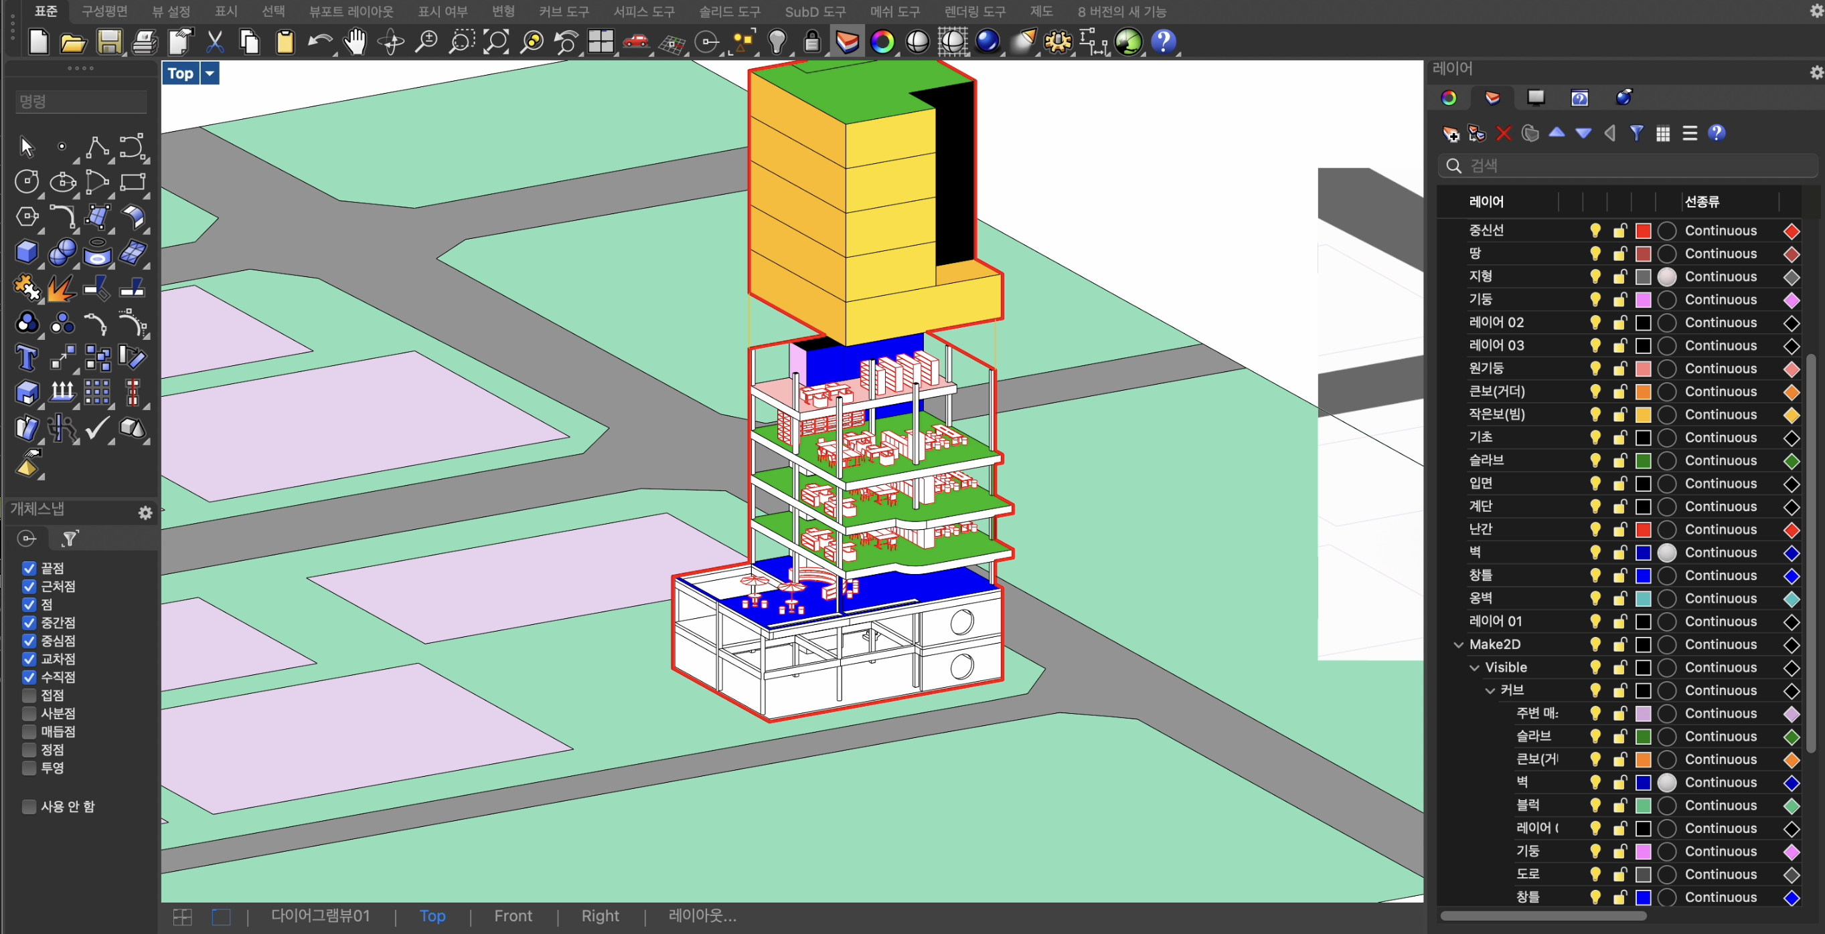Click the Top viewport label button

[x=181, y=73]
